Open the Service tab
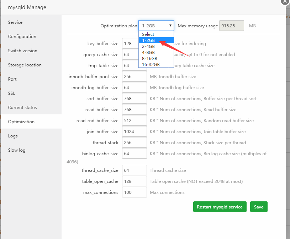 pos(15,22)
